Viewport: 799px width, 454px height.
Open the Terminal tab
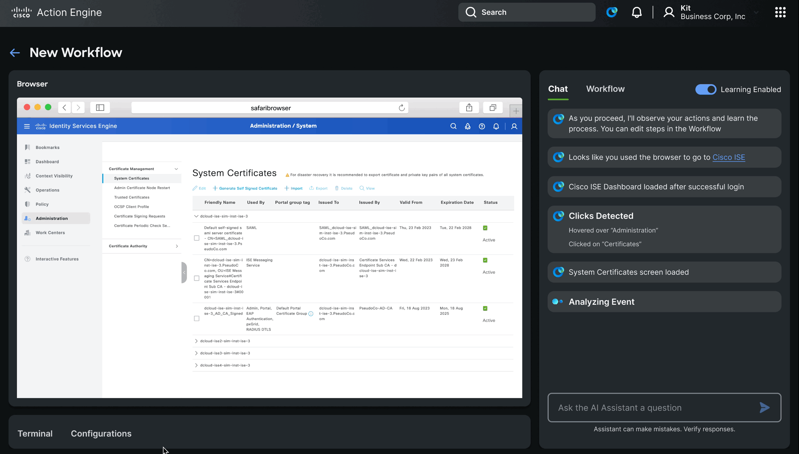35,433
